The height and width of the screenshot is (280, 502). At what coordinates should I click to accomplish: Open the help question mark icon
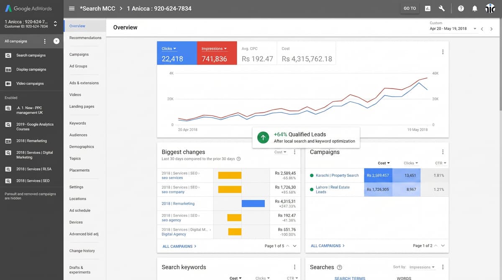(461, 8)
